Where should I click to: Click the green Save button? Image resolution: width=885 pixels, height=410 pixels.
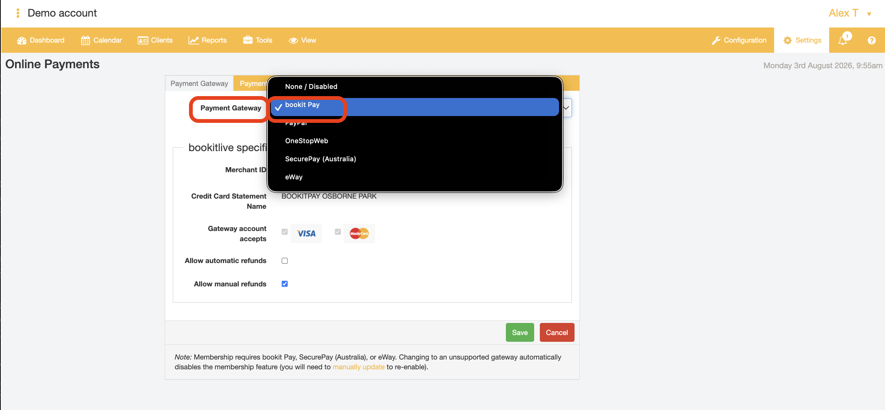tap(520, 332)
